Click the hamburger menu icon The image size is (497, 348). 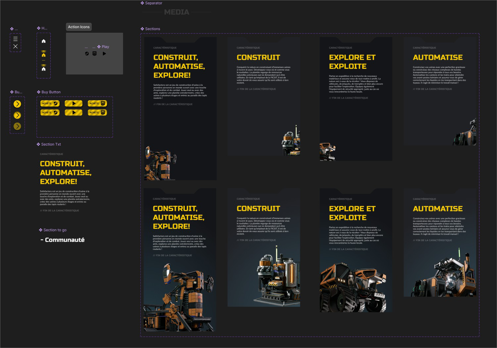pos(15,39)
